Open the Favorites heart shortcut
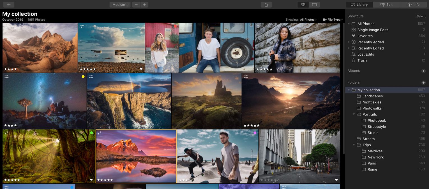This screenshot has width=429, height=189. tap(353, 36)
